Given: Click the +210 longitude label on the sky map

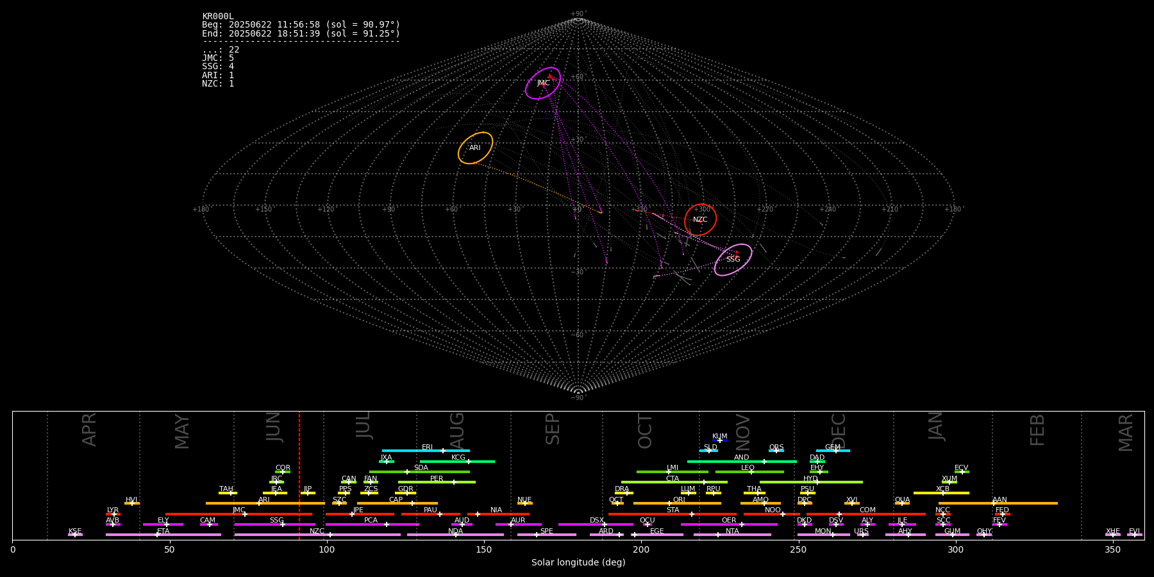Looking at the screenshot, I should tap(890, 210).
